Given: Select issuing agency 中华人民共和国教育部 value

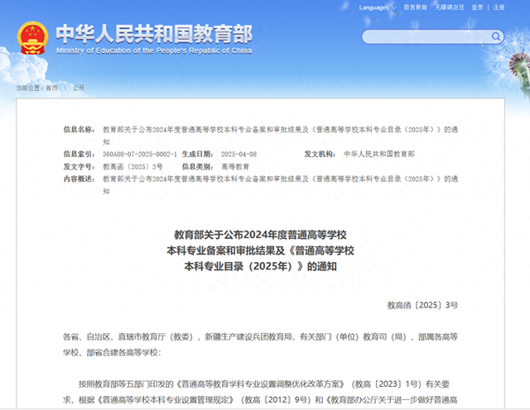Looking at the screenshot, I should (x=379, y=155).
